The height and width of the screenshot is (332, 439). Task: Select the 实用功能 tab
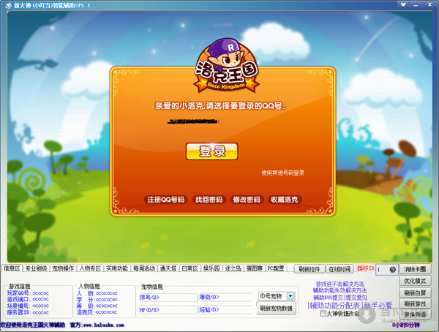tap(117, 268)
